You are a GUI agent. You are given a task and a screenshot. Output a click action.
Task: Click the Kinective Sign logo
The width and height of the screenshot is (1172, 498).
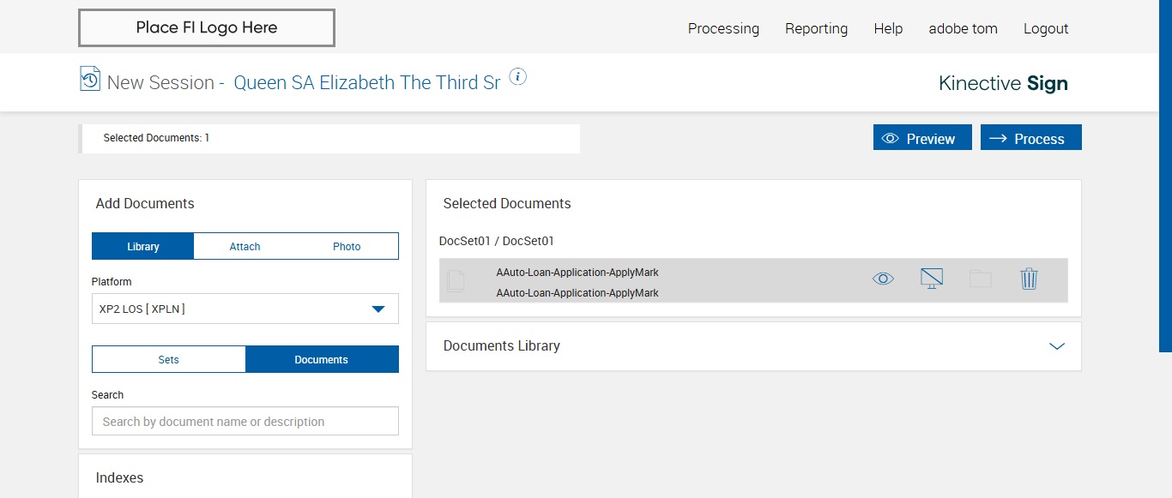(x=1003, y=83)
